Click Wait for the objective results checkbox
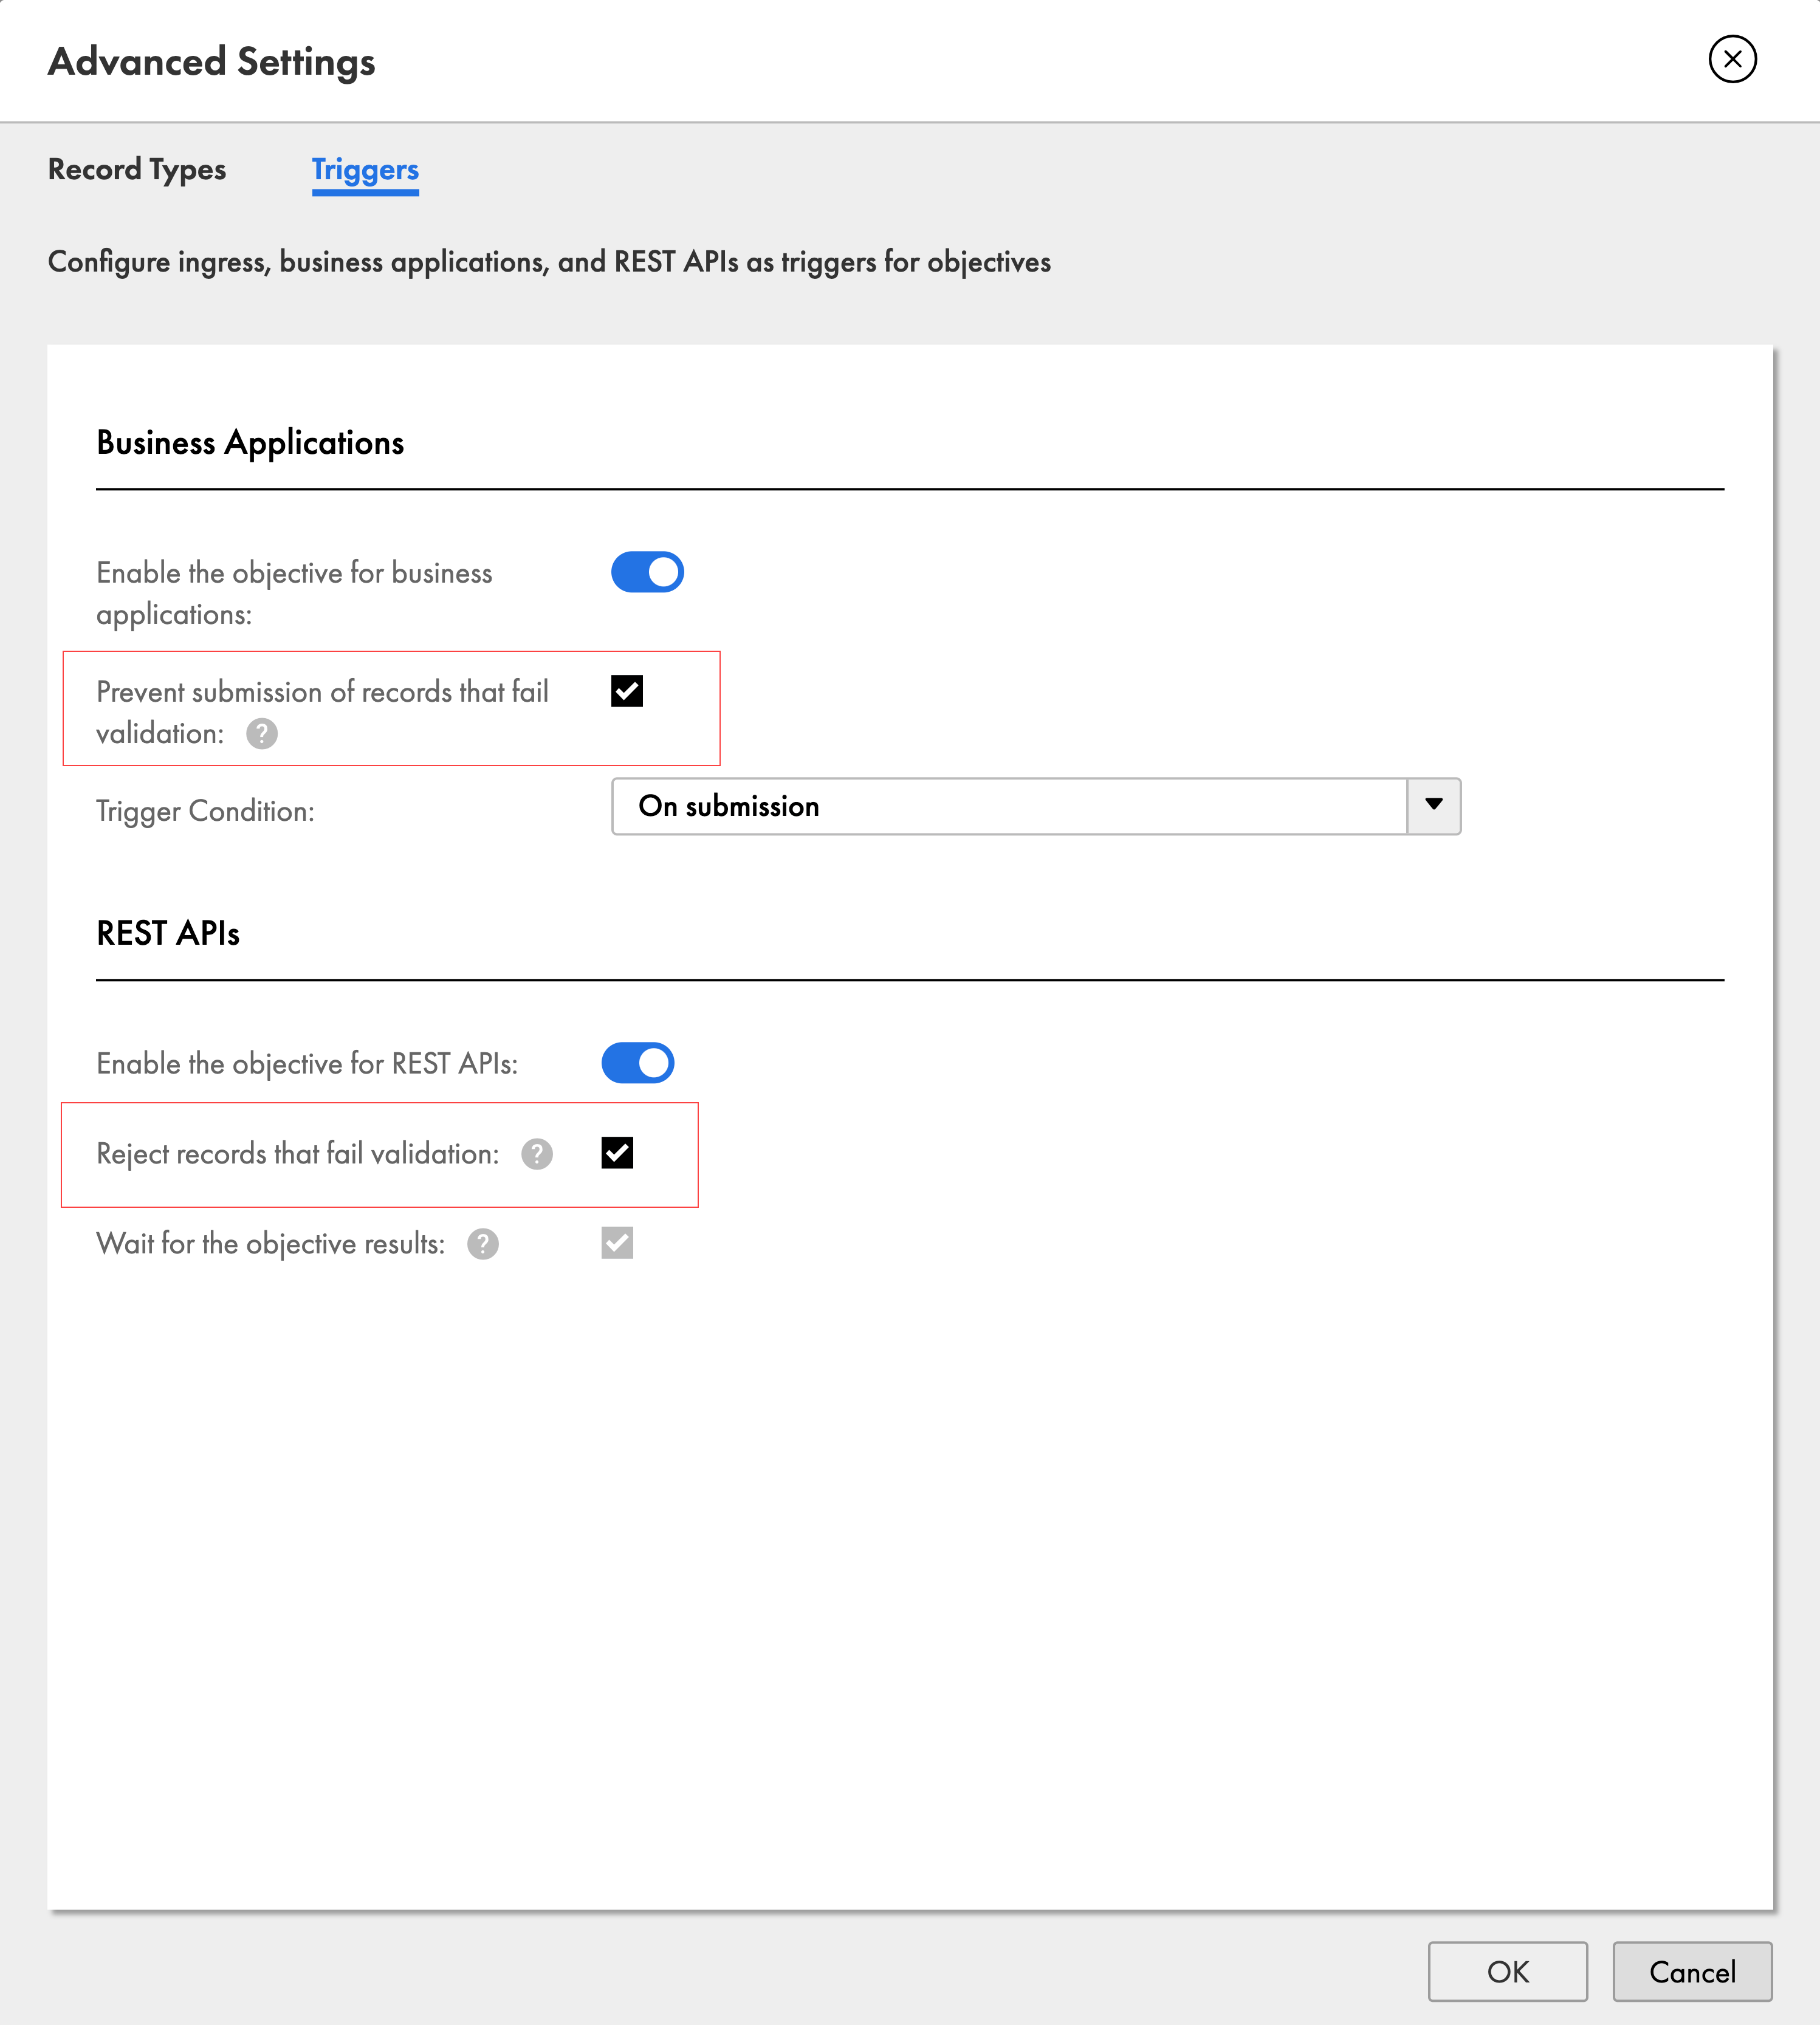The width and height of the screenshot is (1820, 2025). point(617,1243)
